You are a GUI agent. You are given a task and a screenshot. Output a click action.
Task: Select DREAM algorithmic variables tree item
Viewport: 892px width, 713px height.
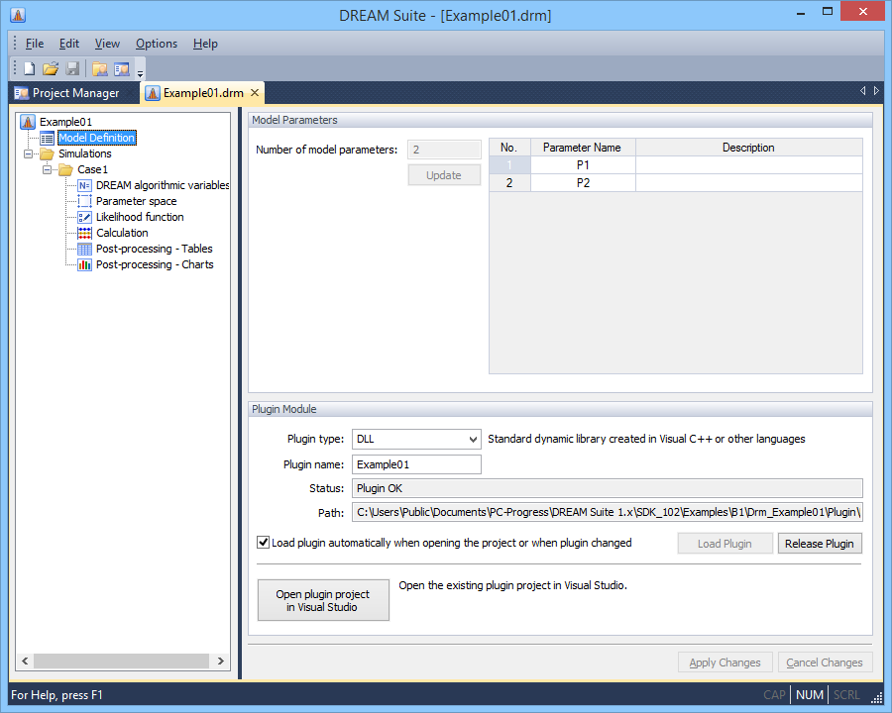pos(163,185)
